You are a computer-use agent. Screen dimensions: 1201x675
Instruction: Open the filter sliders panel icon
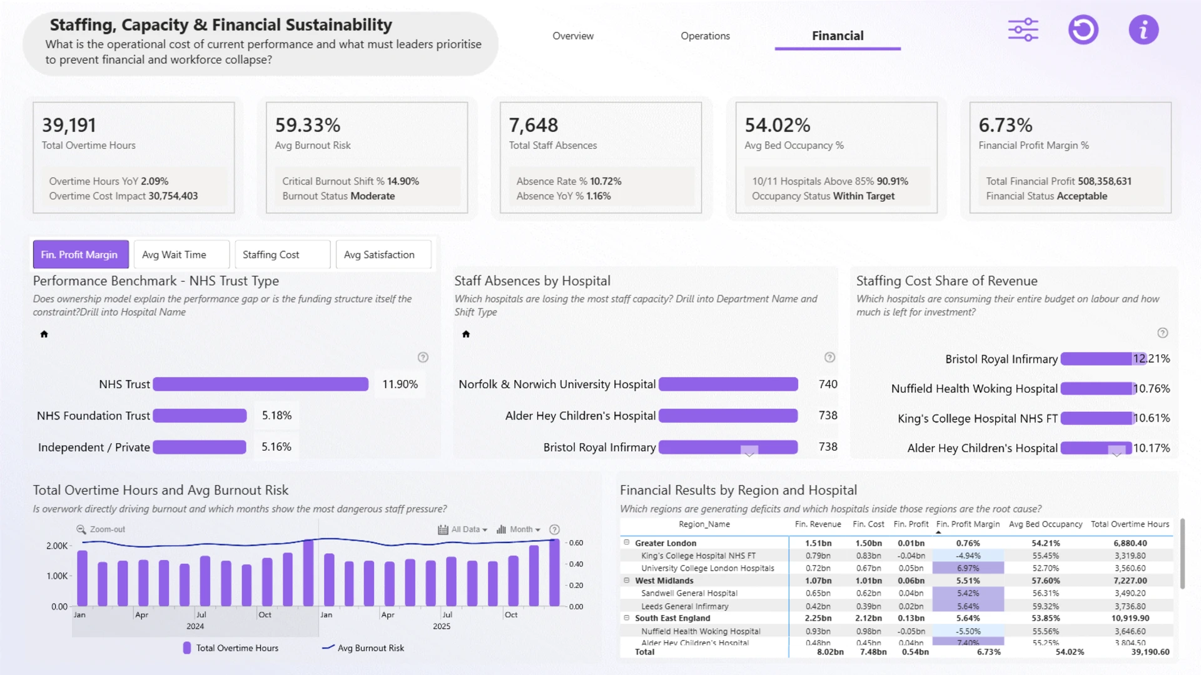[1023, 30]
